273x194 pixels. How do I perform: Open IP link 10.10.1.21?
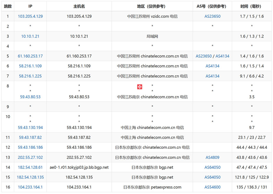pos(30,36)
